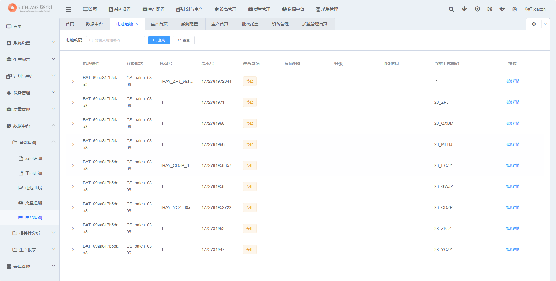The image size is (556, 281).
Task: Expand 质量管理 in the sidebar
Action: [30, 109]
